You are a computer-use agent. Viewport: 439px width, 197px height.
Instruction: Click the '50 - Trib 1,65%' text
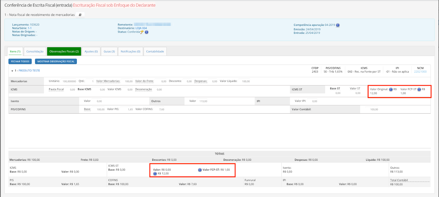click(x=333, y=72)
